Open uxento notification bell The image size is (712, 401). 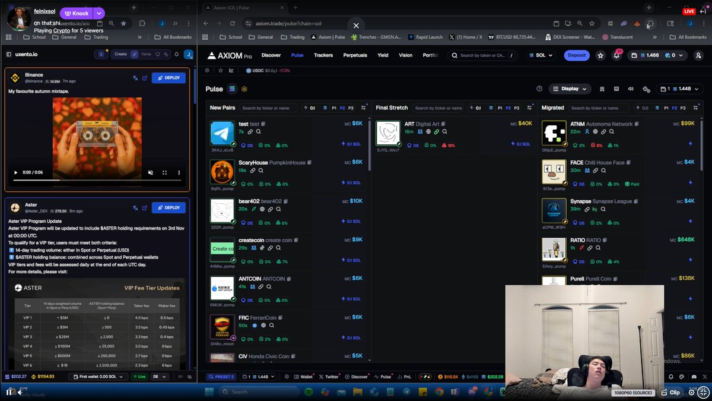pyautogui.click(x=176, y=54)
